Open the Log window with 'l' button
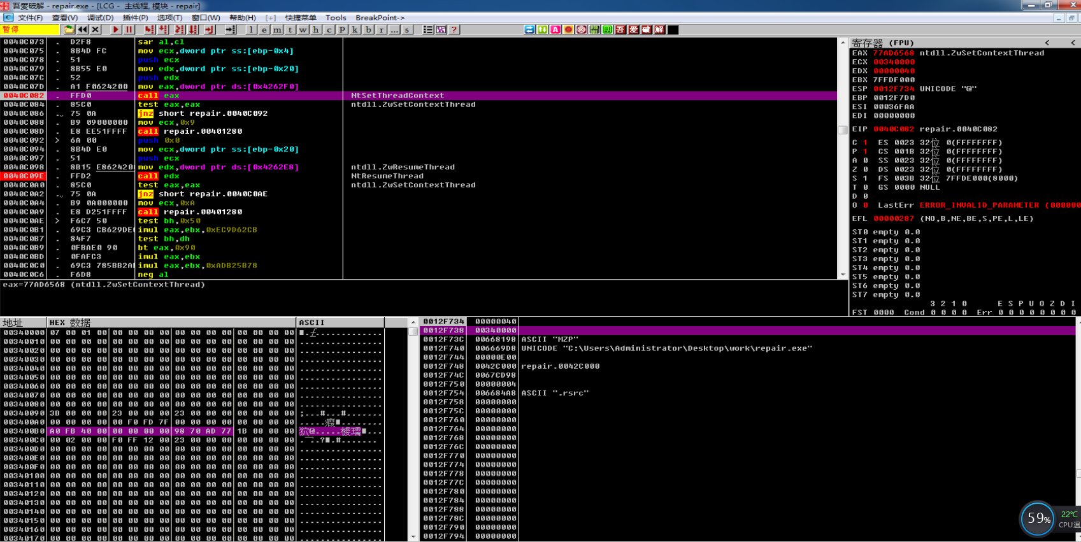Viewport: 1081px width, 542px height. point(251,29)
